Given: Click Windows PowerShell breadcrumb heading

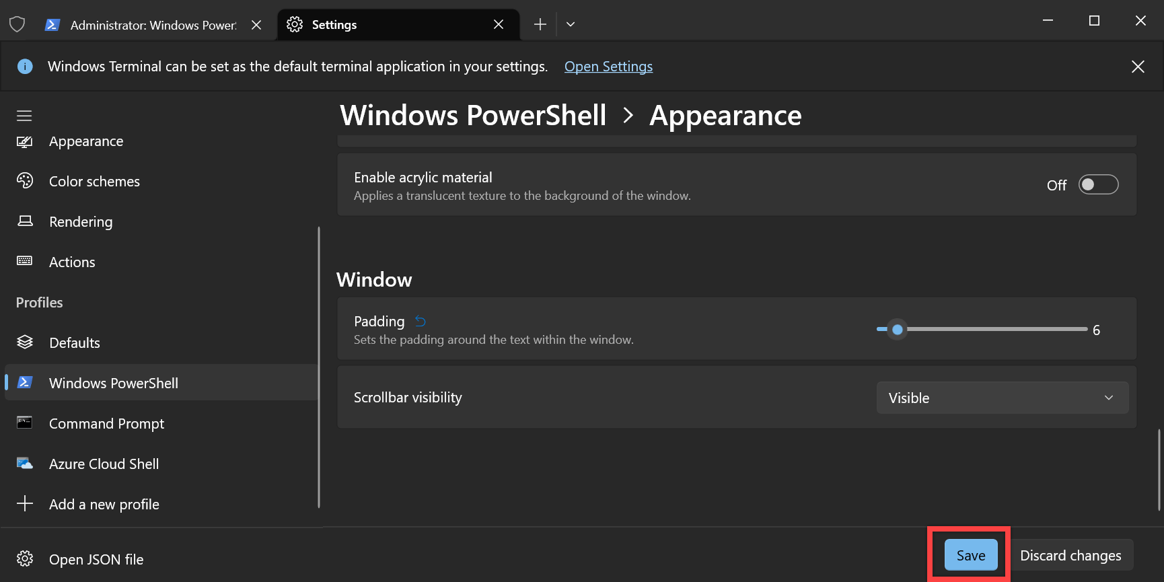Looking at the screenshot, I should pyautogui.click(x=473, y=116).
